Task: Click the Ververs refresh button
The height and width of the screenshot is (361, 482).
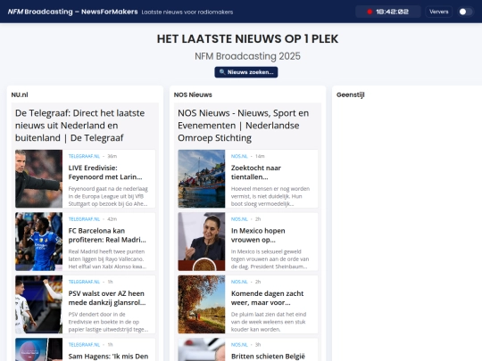Action: click(x=438, y=12)
